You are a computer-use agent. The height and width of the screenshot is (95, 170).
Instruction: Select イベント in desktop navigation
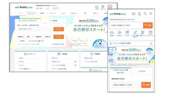coord(63,13)
